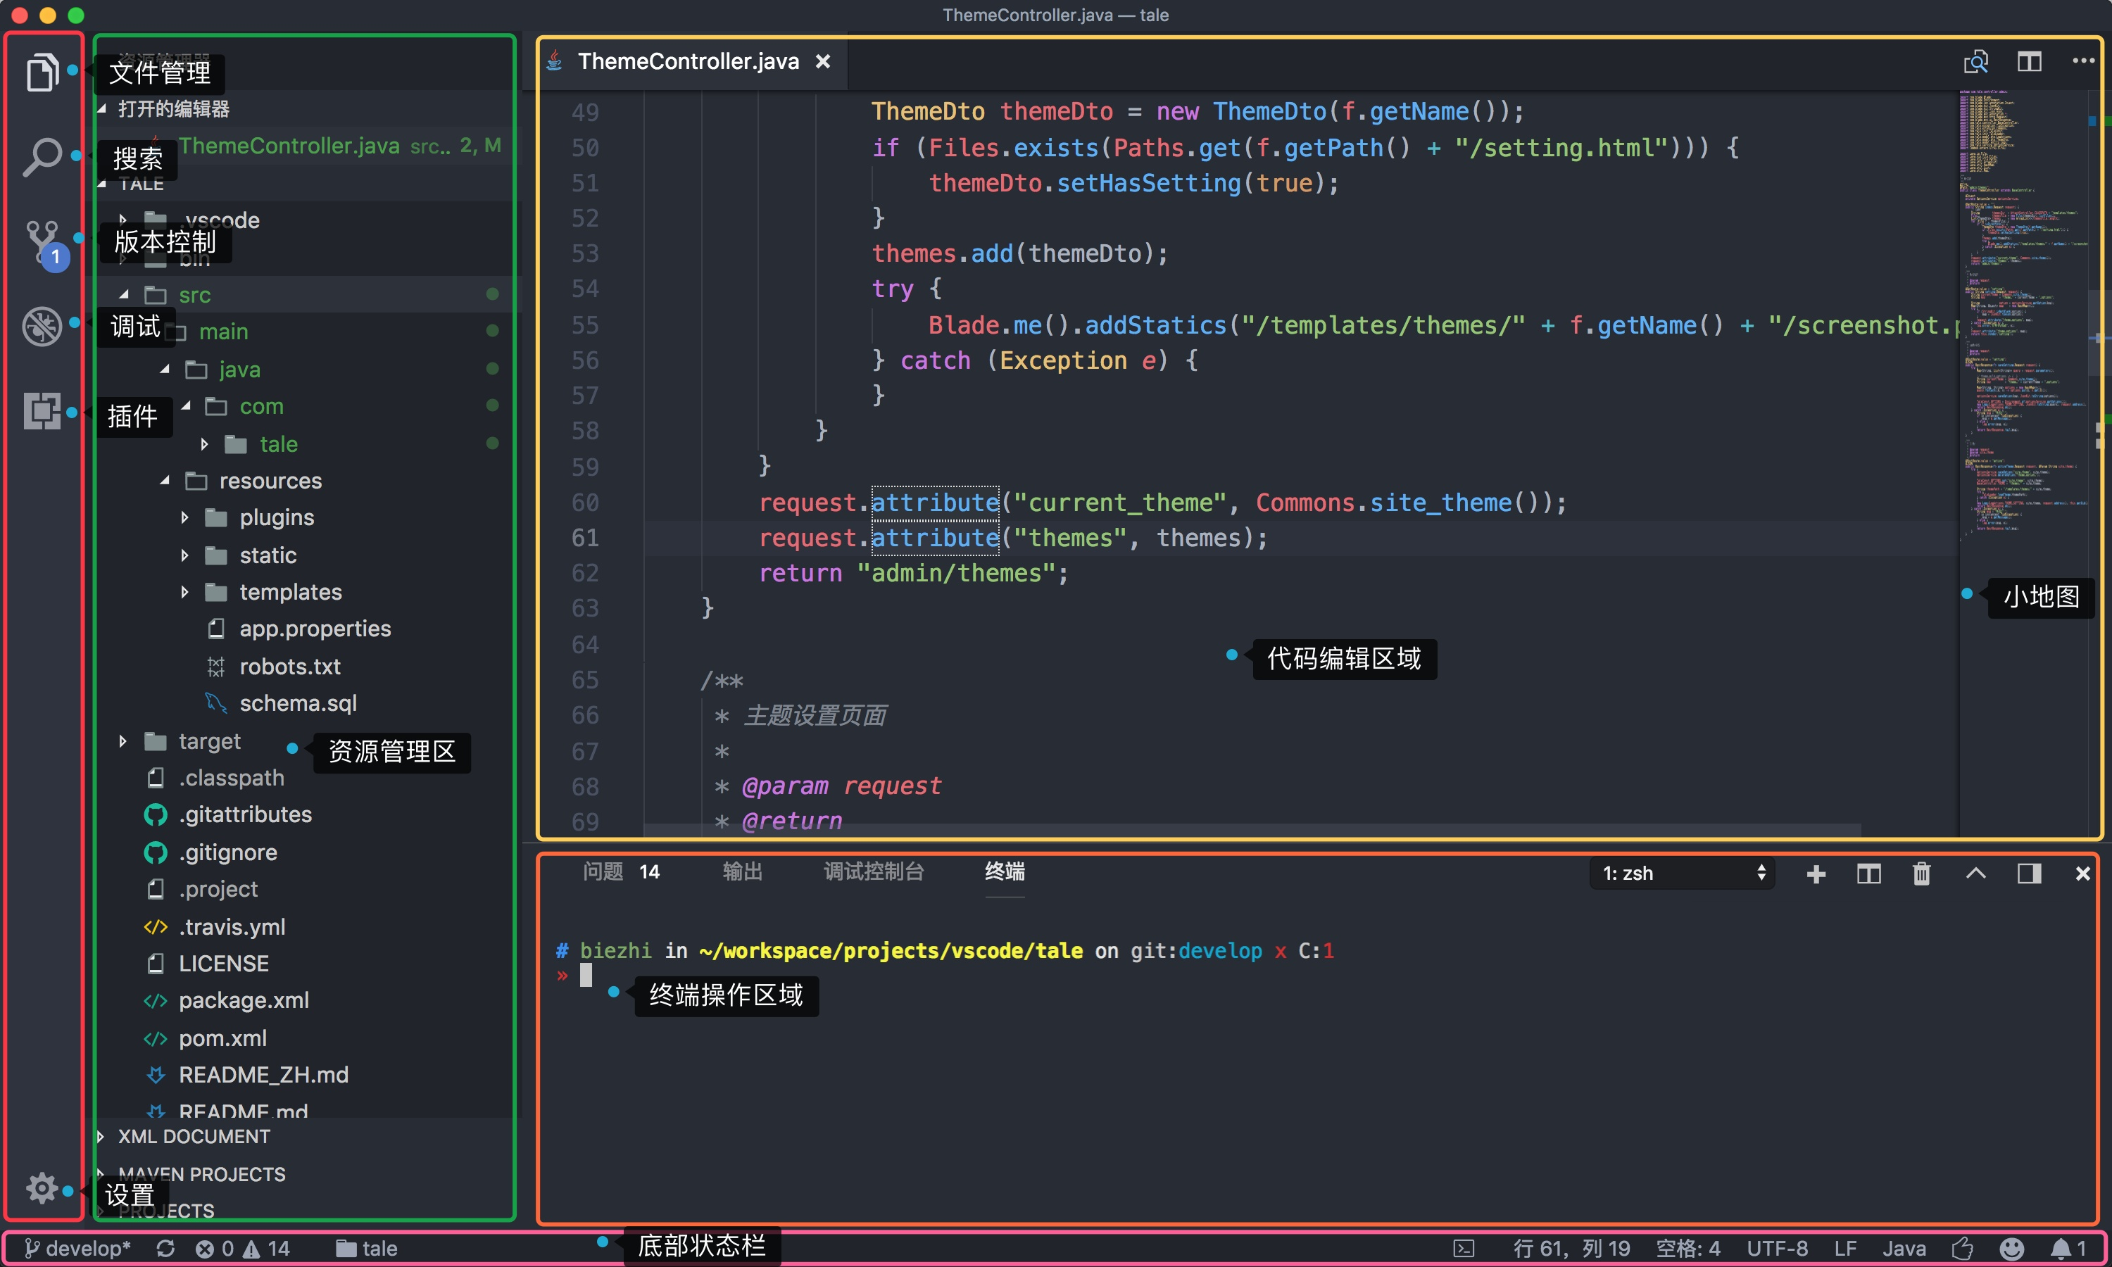Open Source Control view with badge
2112x1267 pixels.
43,241
